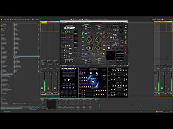This screenshot has width=173, height=129.
Task: Click the black display in the bottom device panel
Action: 52,105
